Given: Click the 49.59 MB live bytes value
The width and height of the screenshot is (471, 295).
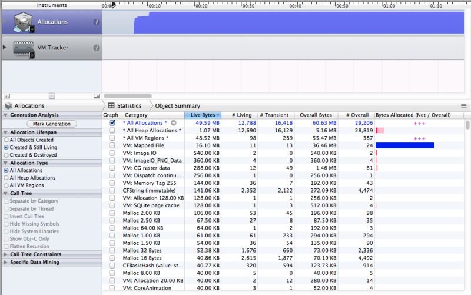Looking at the screenshot, I should [x=208, y=123].
